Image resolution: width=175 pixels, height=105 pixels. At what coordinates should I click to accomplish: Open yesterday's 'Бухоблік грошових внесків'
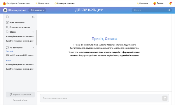(x=20, y=69)
